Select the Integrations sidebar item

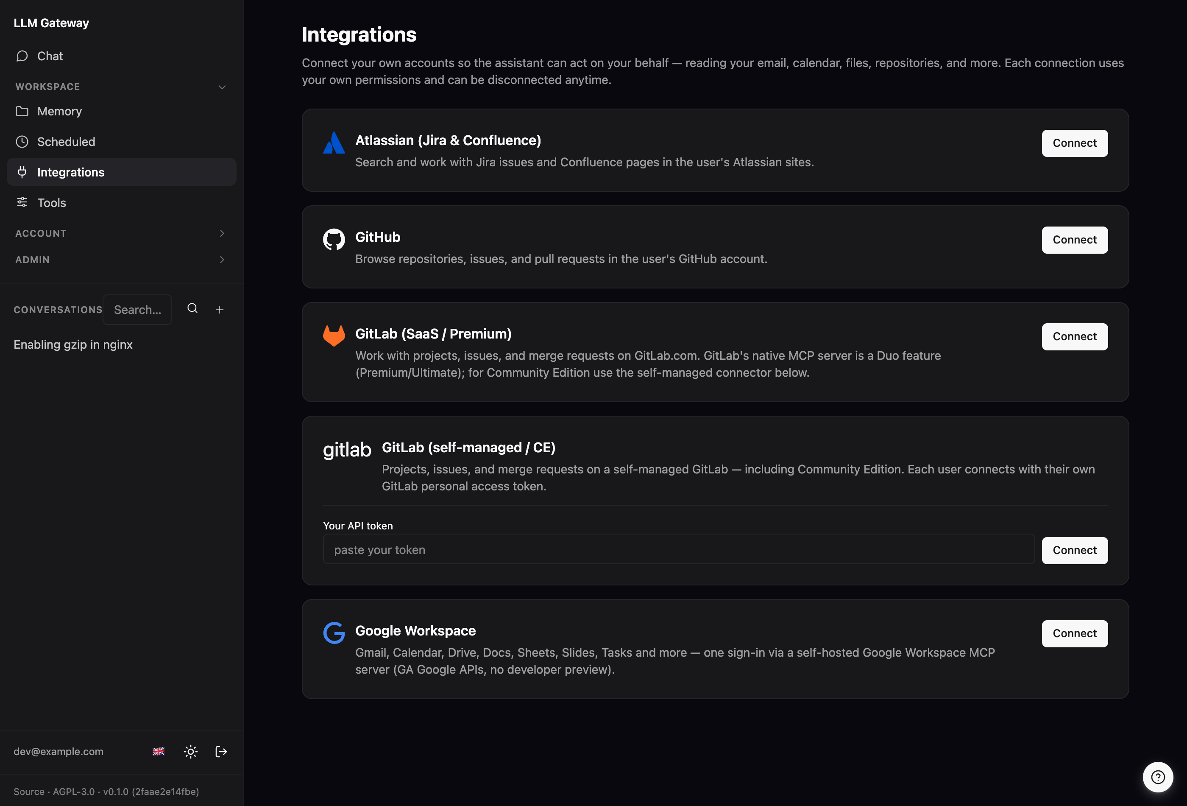coord(121,172)
